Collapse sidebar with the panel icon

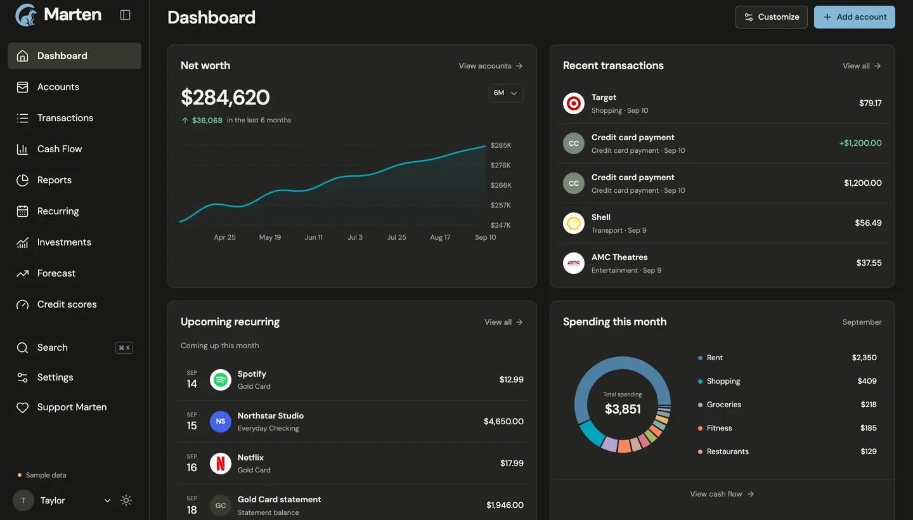(x=125, y=15)
